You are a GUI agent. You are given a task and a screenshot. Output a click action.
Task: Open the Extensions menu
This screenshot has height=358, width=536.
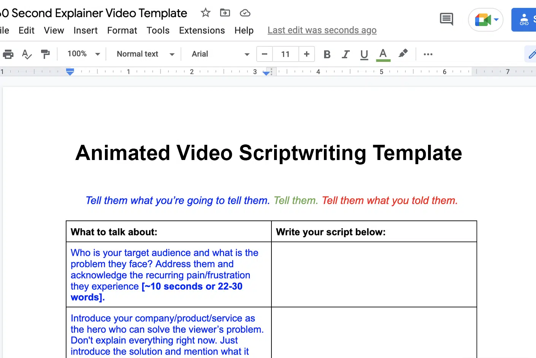point(202,30)
